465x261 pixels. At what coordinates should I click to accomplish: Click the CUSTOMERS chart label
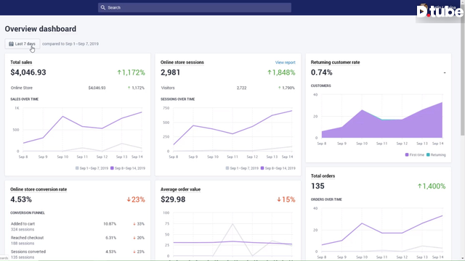[321, 86]
